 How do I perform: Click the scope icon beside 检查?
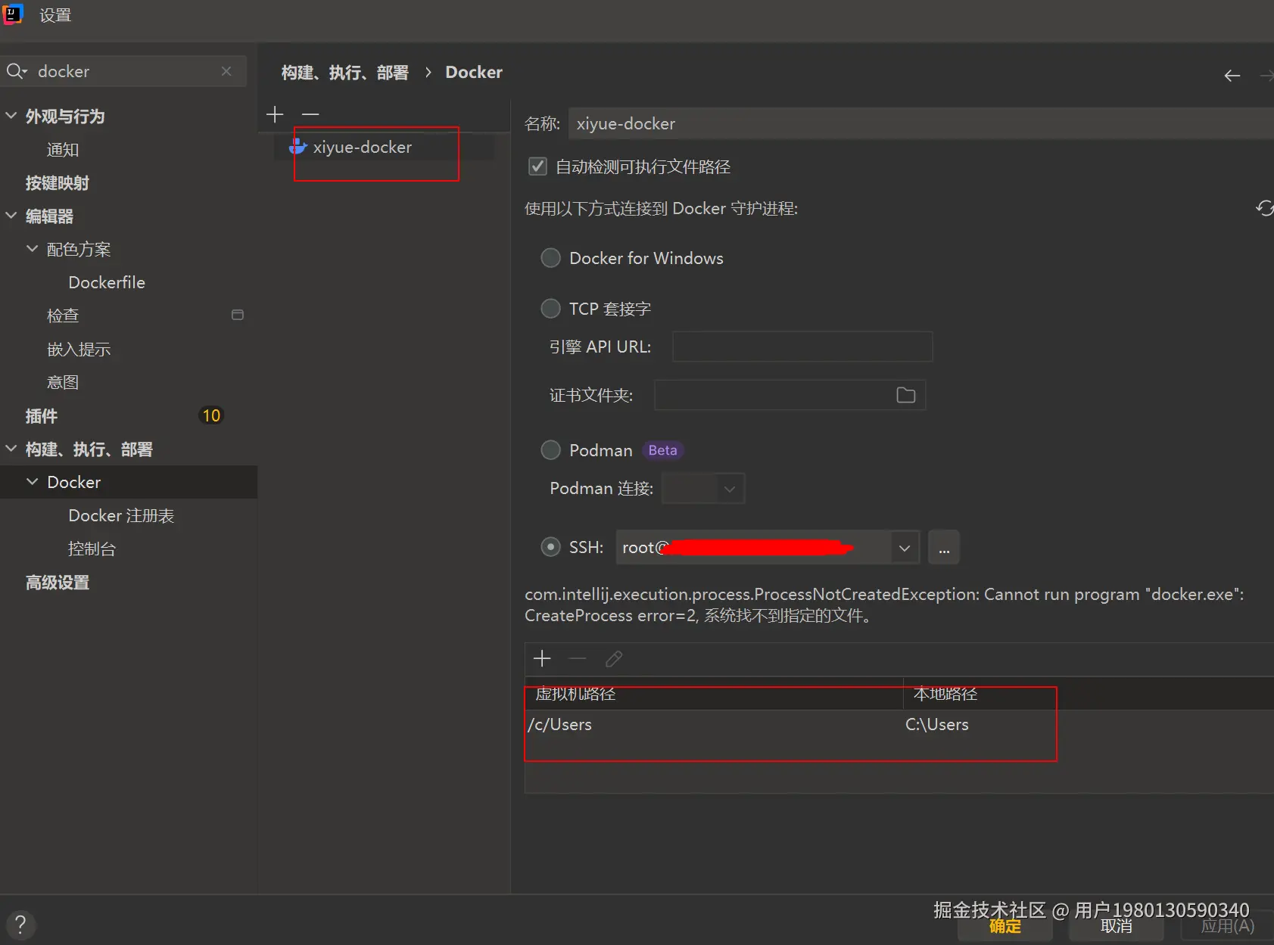click(x=238, y=315)
